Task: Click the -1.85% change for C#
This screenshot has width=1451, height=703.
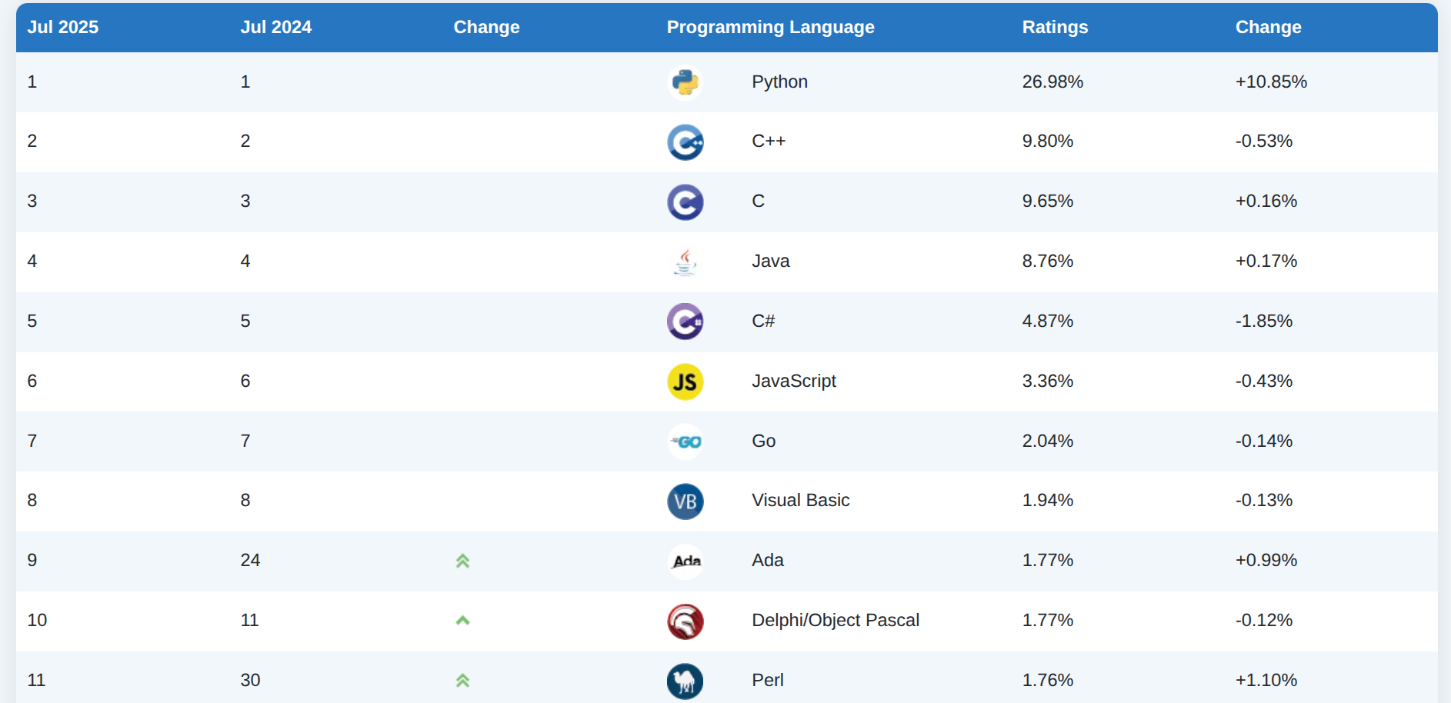Action: (1263, 321)
